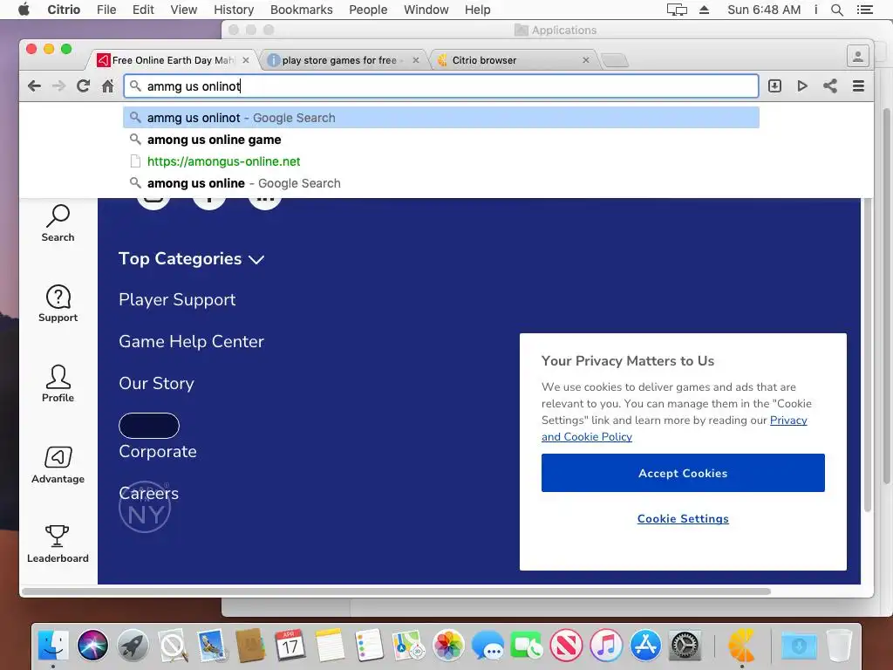Open Downloads folder in dock
This screenshot has width=893, height=670.
(799, 646)
